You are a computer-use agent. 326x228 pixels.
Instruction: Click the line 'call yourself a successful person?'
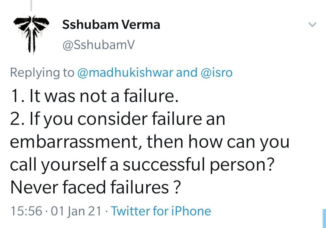coord(142,165)
